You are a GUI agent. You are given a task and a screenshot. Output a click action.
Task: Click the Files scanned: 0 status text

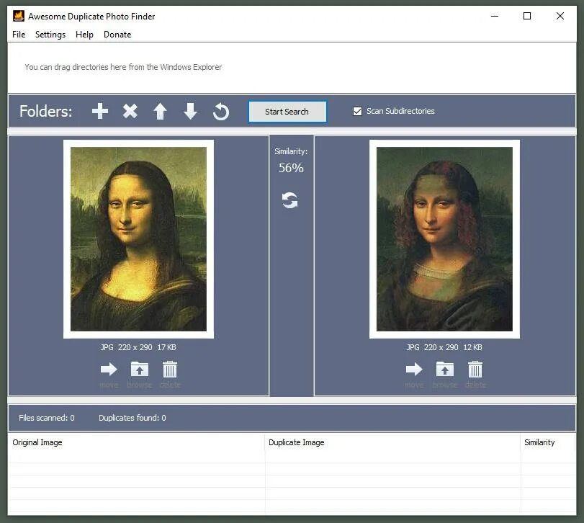(x=47, y=418)
